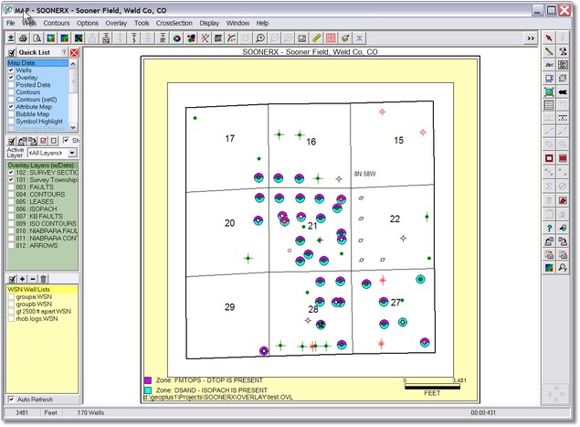Screen dimensions: 580x427
Task: Open the Overlay menu
Action: [115, 22]
